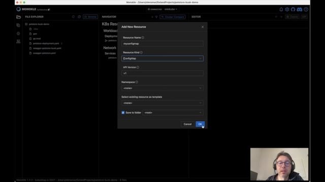Click the Monokle logo
Viewport: 325px width, 182px height.
[x=18, y=9]
